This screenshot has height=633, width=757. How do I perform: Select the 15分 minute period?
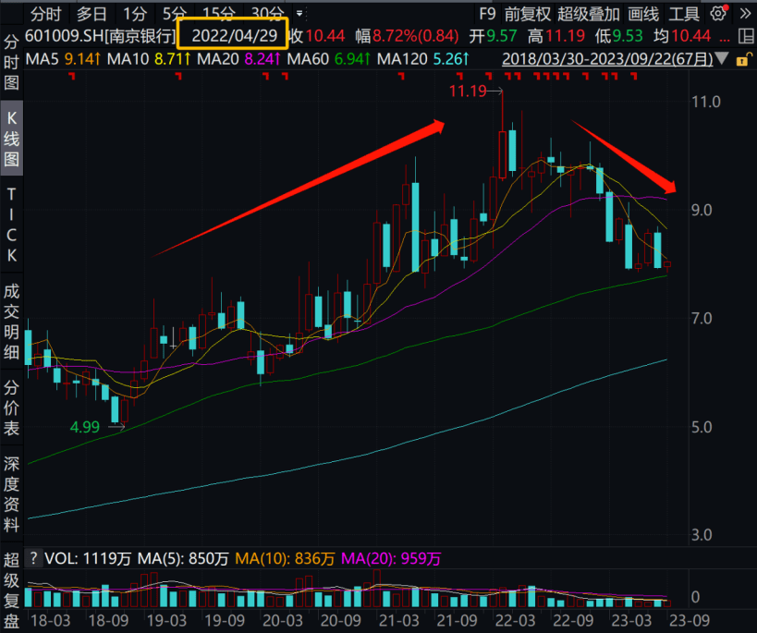(x=218, y=14)
